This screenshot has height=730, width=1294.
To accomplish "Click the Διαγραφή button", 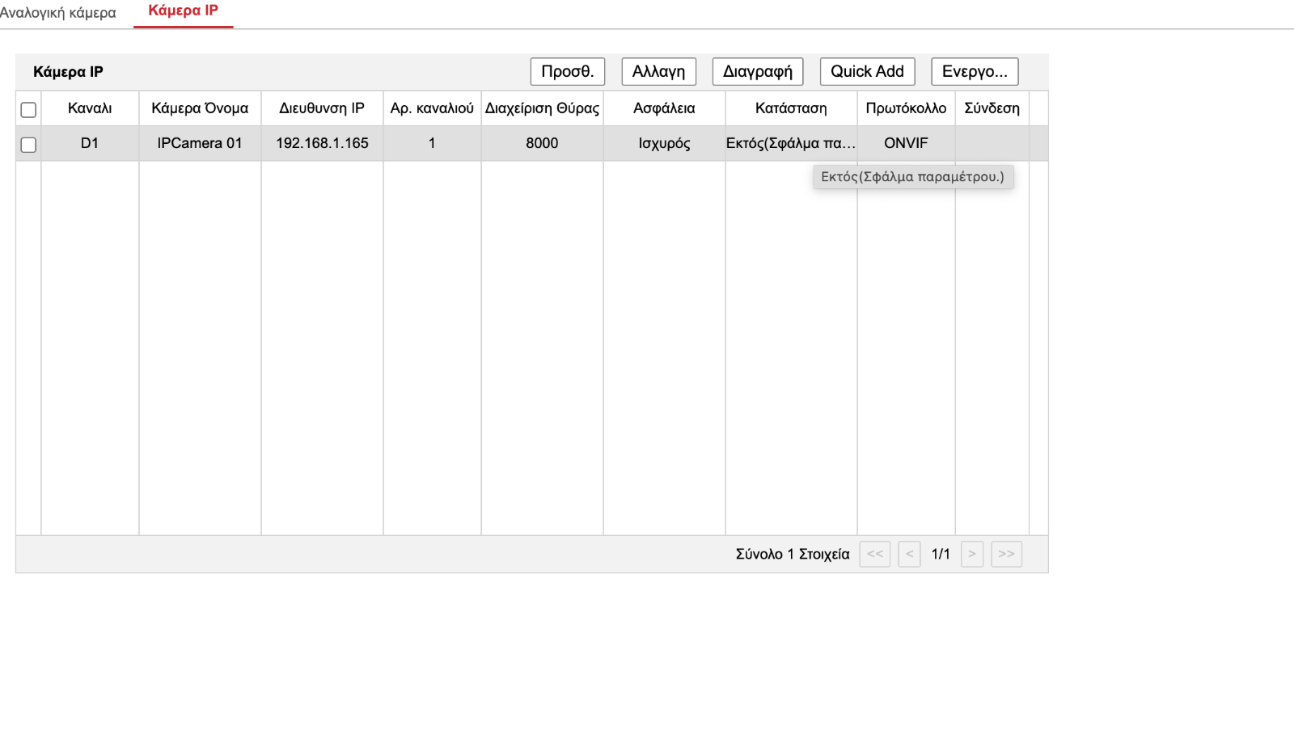I will tap(758, 71).
